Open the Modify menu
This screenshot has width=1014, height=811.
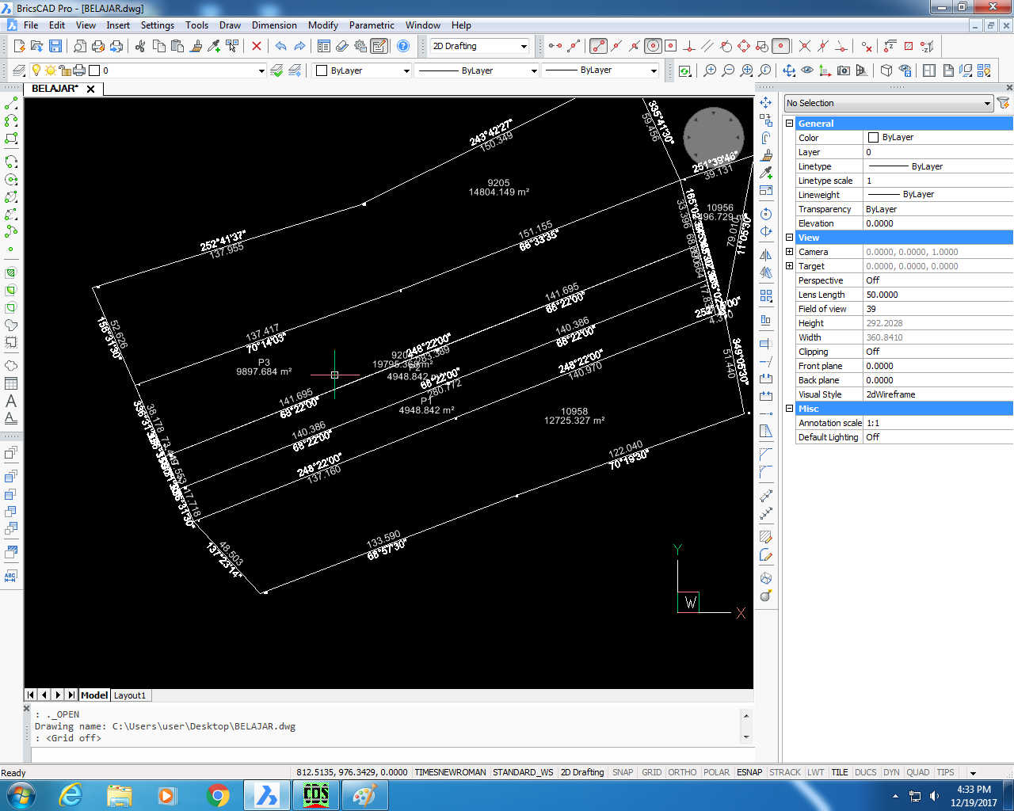coord(322,25)
